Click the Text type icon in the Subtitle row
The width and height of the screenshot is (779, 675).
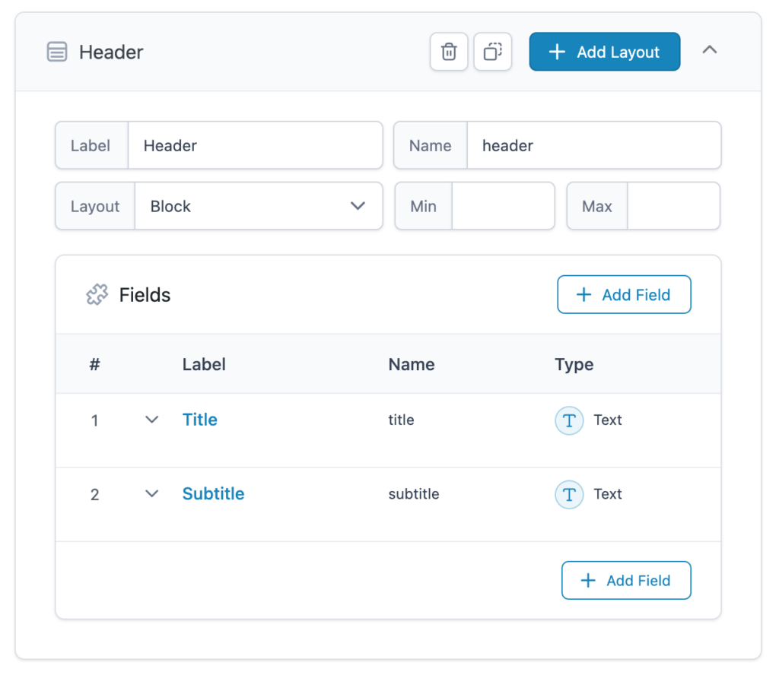pos(569,494)
